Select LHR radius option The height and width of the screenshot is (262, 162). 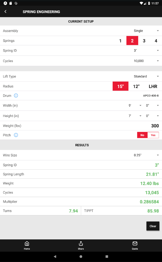click(153, 86)
